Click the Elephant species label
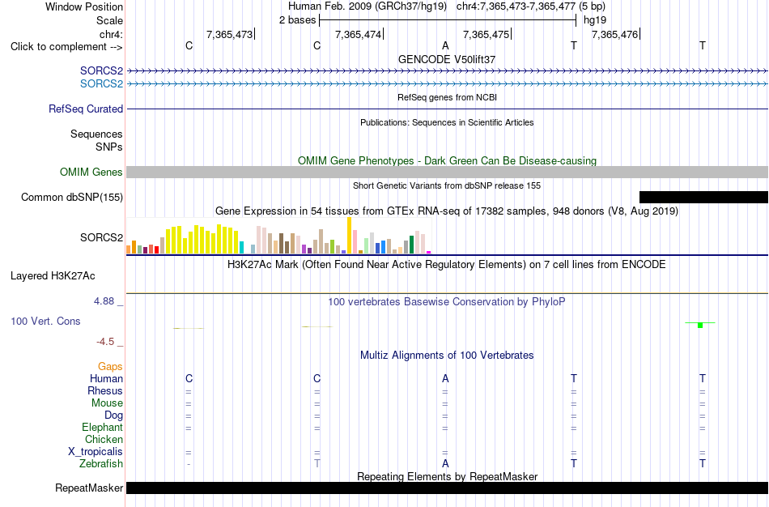 point(103,427)
